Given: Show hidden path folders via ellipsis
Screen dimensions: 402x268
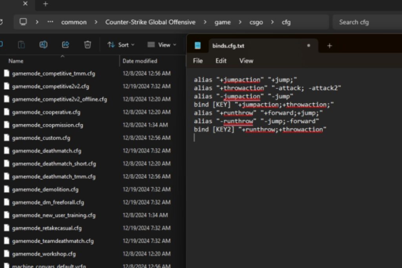Looking at the screenshot, I should [50, 22].
